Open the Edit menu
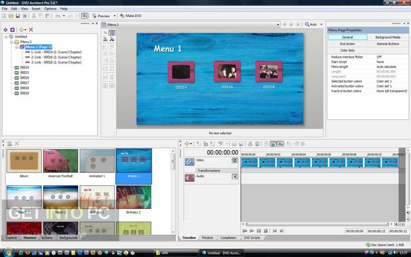This screenshot has height=257, width=411. click(x=14, y=9)
